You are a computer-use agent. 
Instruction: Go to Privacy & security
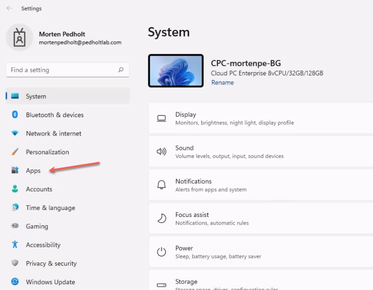point(68,263)
